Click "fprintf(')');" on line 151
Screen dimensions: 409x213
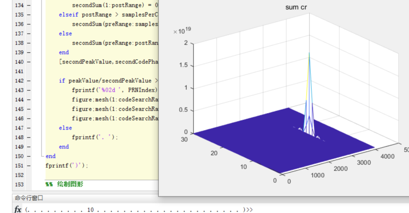pos(67,166)
